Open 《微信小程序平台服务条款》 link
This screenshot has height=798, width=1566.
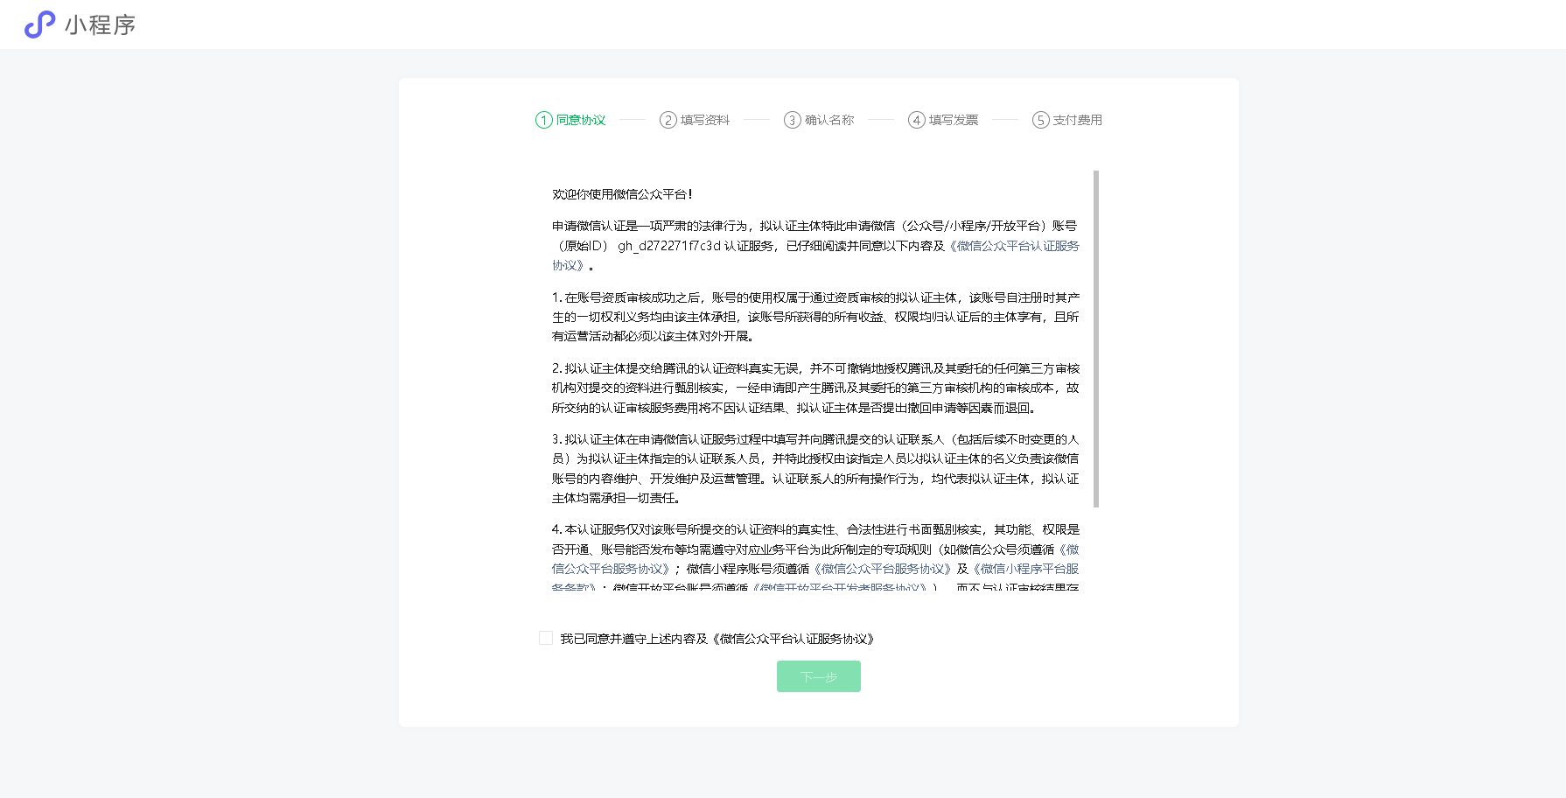[x=1025, y=569]
